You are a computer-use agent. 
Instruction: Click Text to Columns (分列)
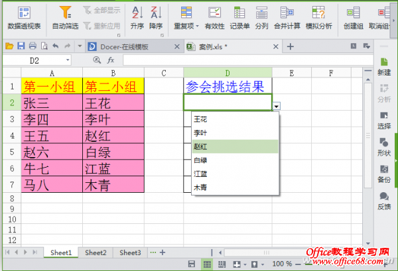262,18
